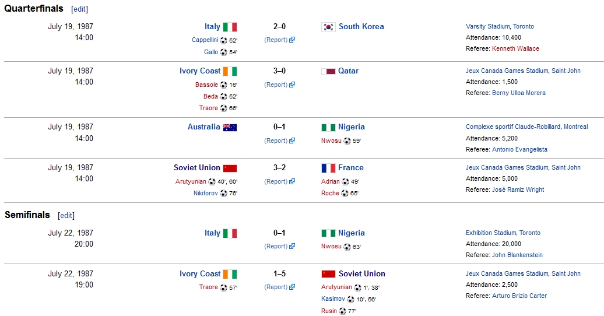Edit the Quarterfinals section
This screenshot has width=604, height=316.
(79, 9)
